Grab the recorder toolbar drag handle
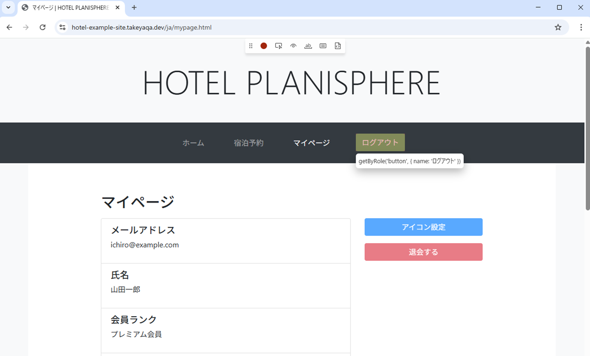Screen dimensions: 590x356 coord(251,46)
